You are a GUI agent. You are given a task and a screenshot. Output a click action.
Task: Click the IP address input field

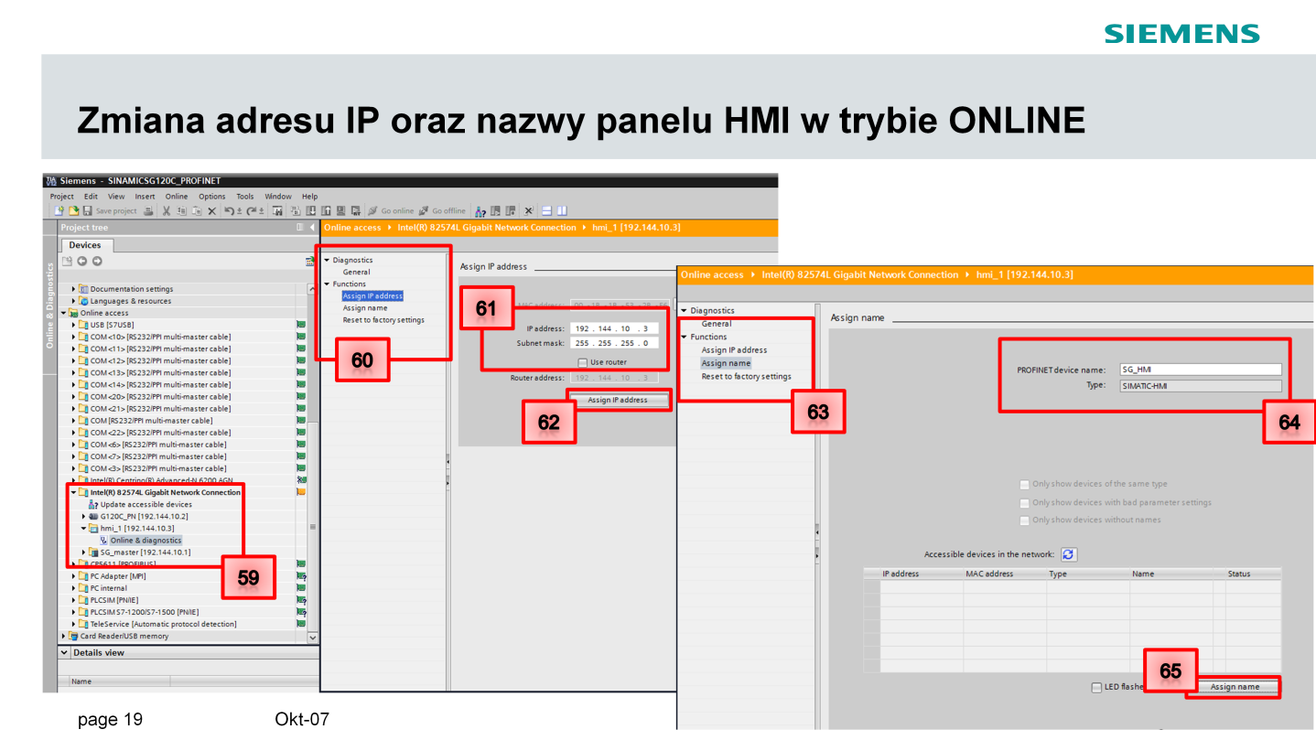click(x=614, y=328)
